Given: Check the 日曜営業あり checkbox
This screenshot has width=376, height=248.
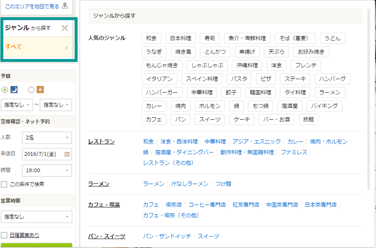Looking at the screenshot, I should (x=4, y=235).
